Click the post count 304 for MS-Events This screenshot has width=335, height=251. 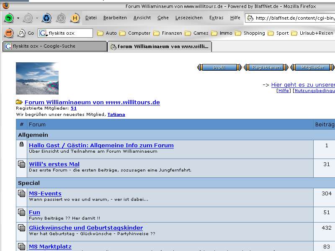point(327,194)
